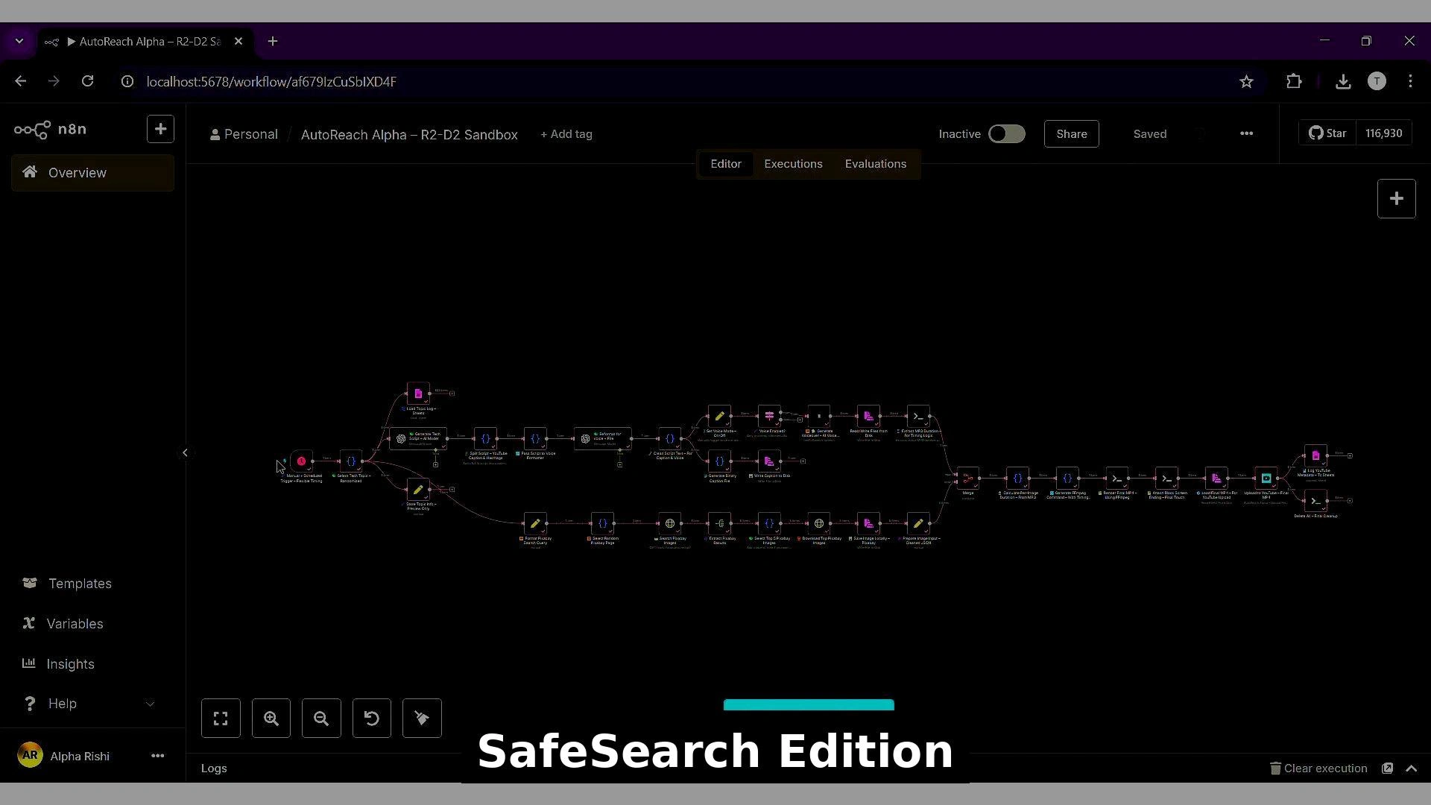Zoom in on the workflow canvas

(271, 719)
